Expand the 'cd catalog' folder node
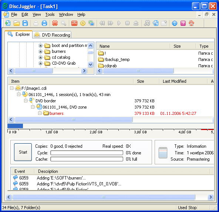The height and width of the screenshot is (212, 219). 40,57
